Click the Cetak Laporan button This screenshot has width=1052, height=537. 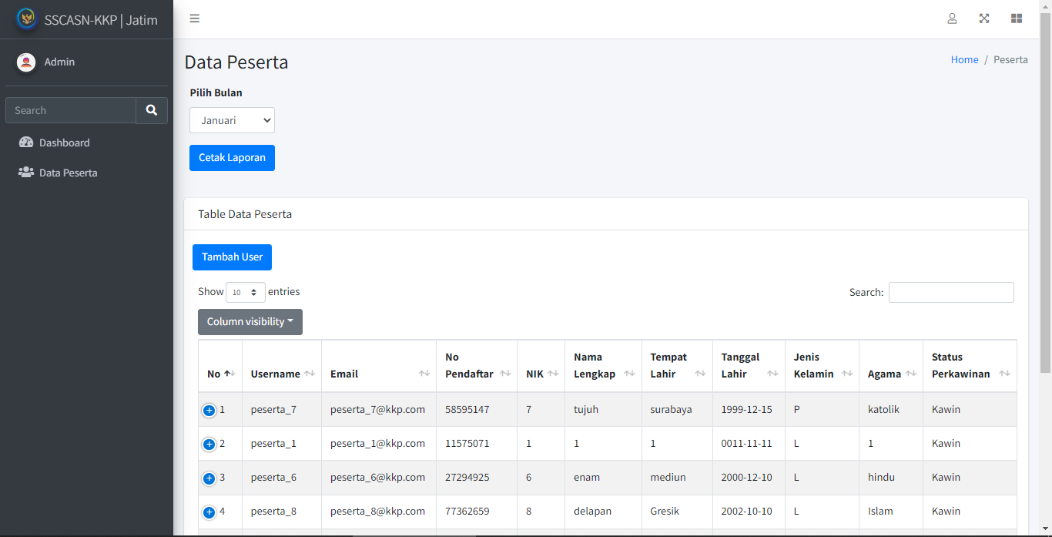point(232,157)
